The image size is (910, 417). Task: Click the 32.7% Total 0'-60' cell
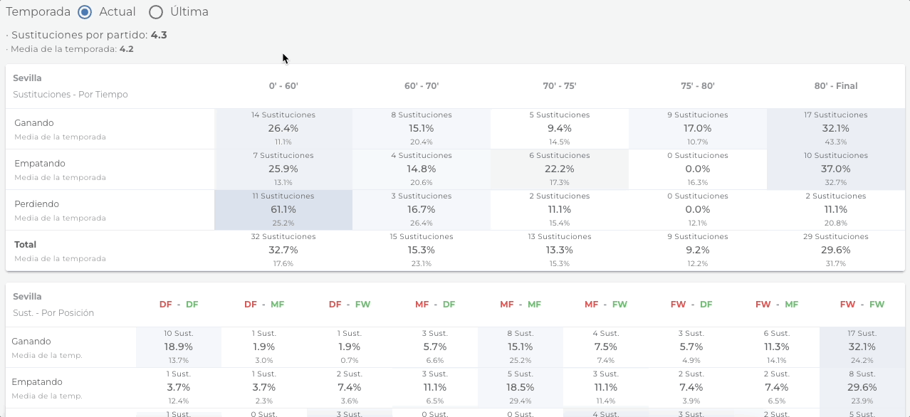[283, 250]
